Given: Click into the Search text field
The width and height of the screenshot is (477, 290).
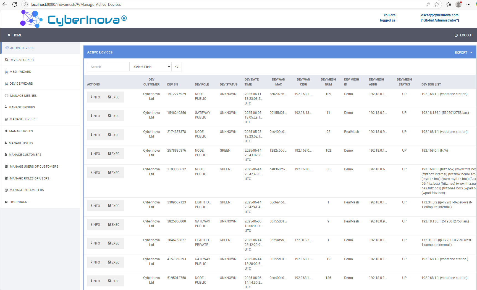Looking at the screenshot, I should (x=108, y=67).
